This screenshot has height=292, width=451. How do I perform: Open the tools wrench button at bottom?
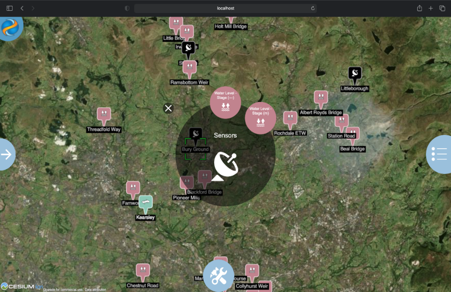(218, 276)
